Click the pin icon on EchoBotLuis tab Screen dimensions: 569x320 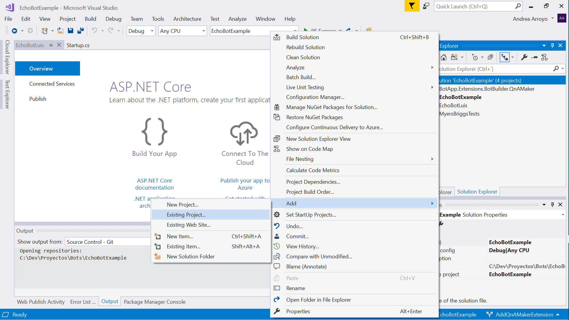tap(51, 45)
